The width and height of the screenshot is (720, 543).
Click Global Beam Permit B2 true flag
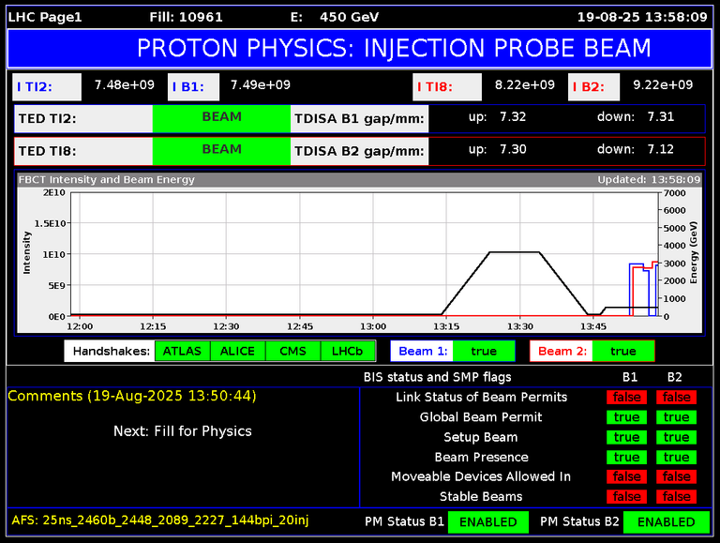click(676, 417)
